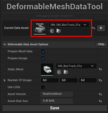Reset Current Data Asset to default

[x=94, y=28]
